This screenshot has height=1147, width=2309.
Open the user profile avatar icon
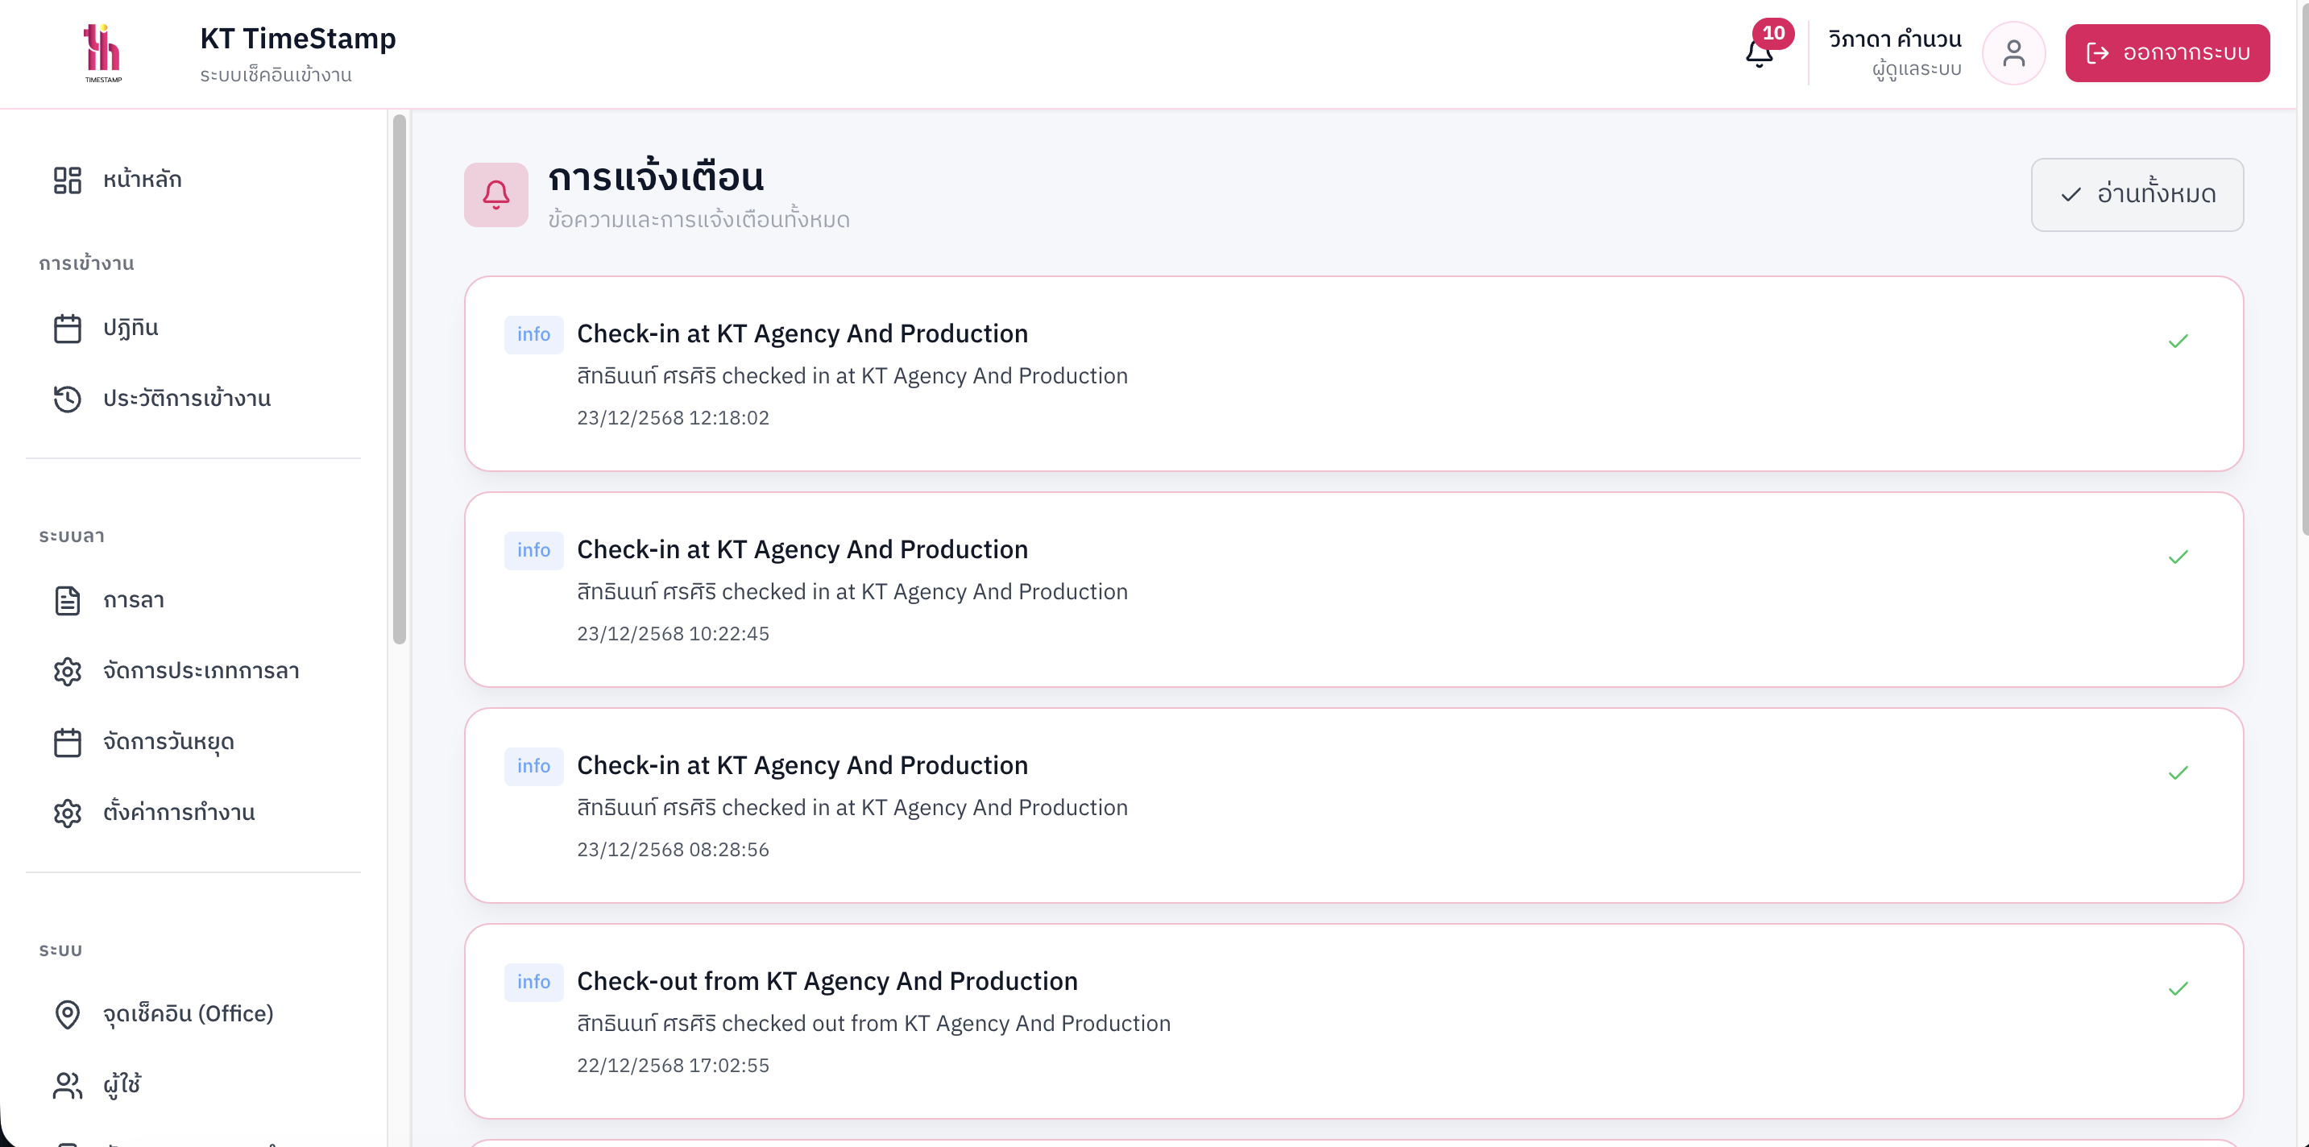point(2013,53)
